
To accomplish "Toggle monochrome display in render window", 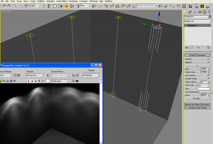I will click(x=43, y=81).
